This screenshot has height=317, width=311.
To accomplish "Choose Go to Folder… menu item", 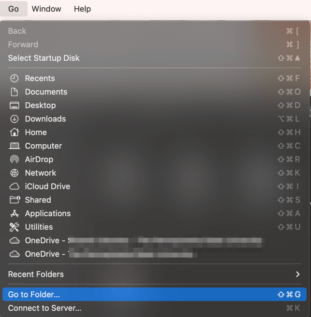I will click(x=34, y=294).
